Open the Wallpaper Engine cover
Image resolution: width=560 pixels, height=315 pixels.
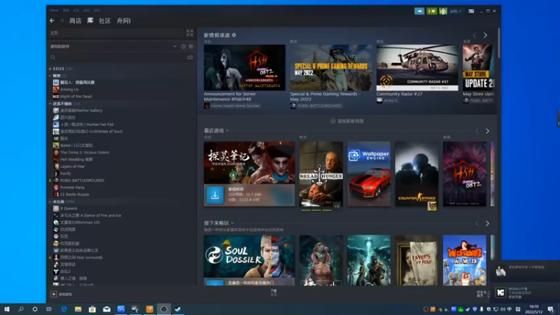click(369, 174)
